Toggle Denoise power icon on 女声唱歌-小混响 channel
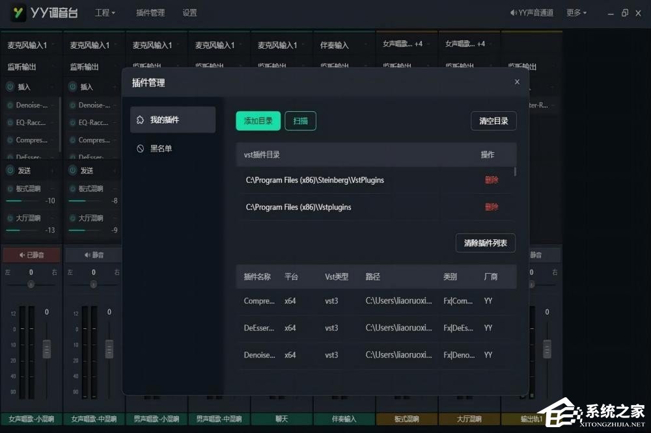 10,105
